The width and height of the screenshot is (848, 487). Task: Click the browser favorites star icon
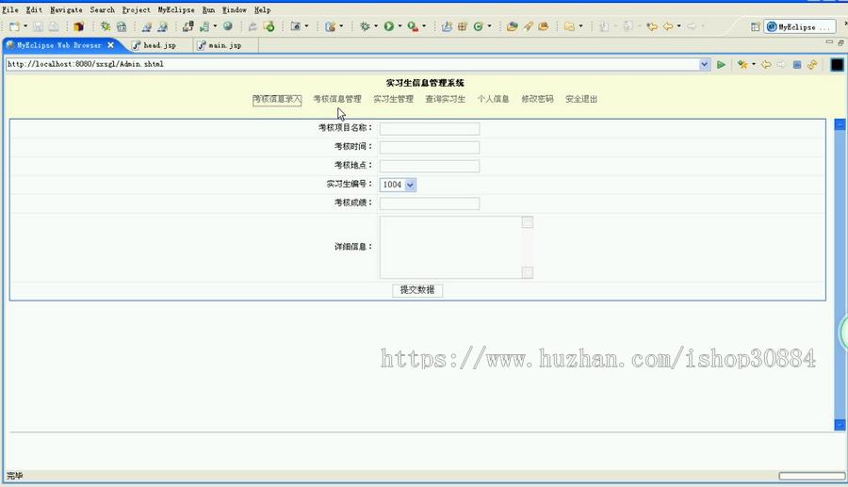pos(742,64)
